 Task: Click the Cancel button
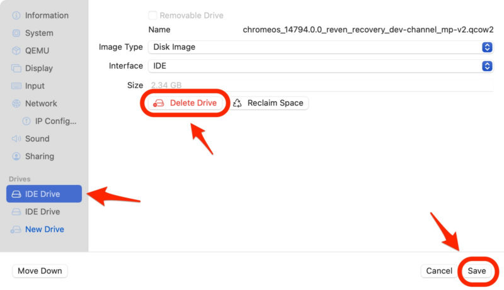click(439, 271)
